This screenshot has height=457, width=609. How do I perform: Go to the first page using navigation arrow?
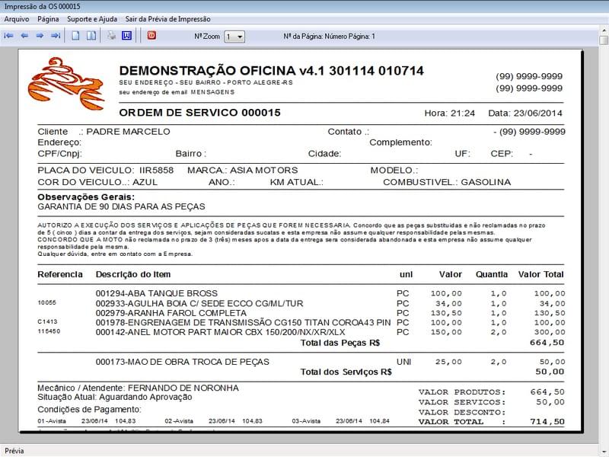9,34
